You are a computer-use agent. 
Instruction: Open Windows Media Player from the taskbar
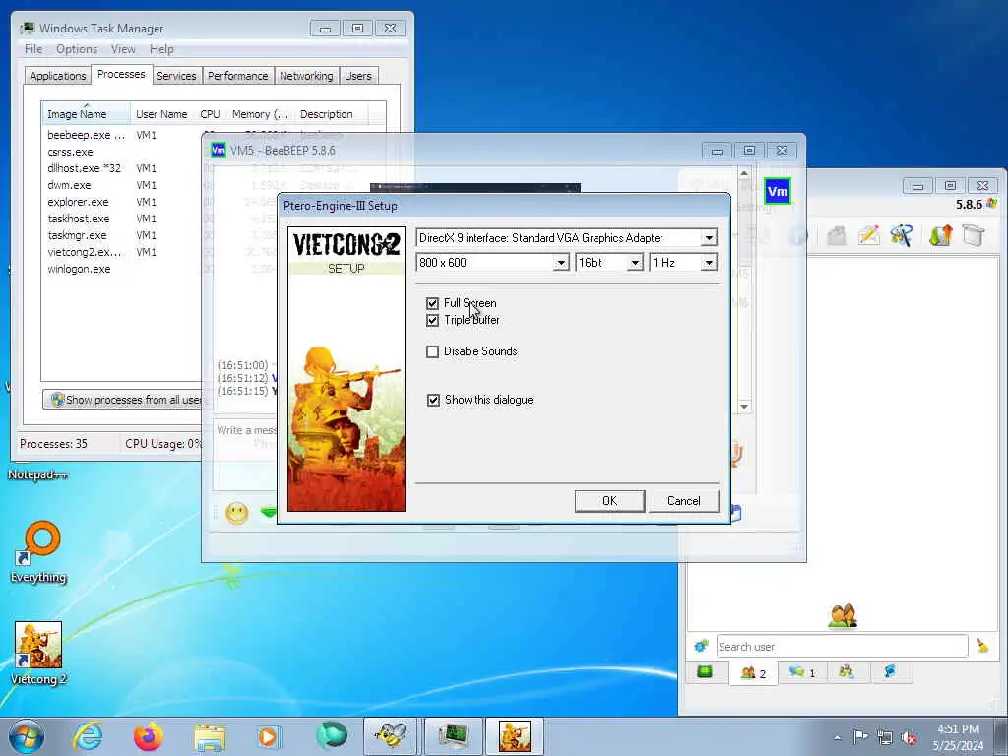(x=268, y=736)
